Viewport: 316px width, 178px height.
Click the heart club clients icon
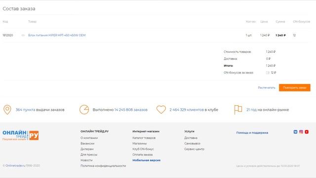pyautogui.click(x=161, y=110)
